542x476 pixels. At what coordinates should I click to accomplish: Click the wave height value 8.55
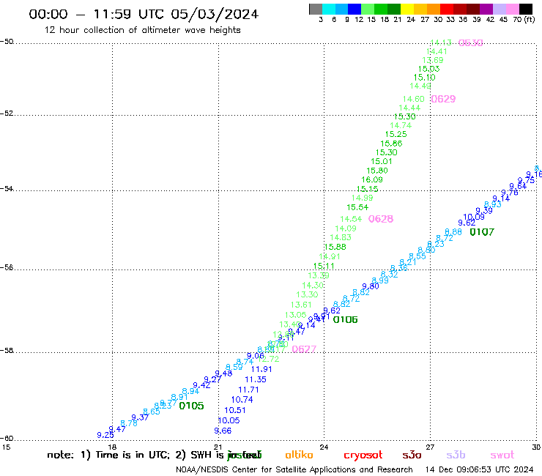(x=417, y=256)
